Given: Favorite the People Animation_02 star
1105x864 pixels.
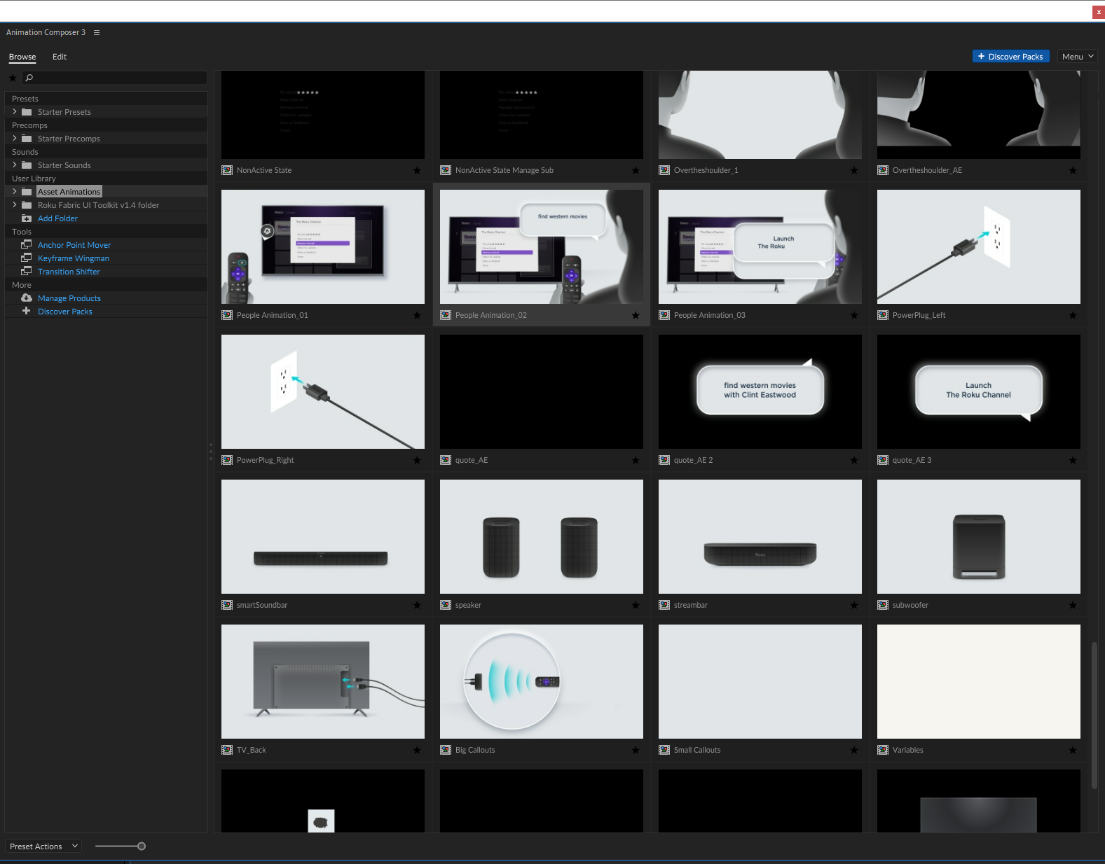Looking at the screenshot, I should click(x=636, y=315).
